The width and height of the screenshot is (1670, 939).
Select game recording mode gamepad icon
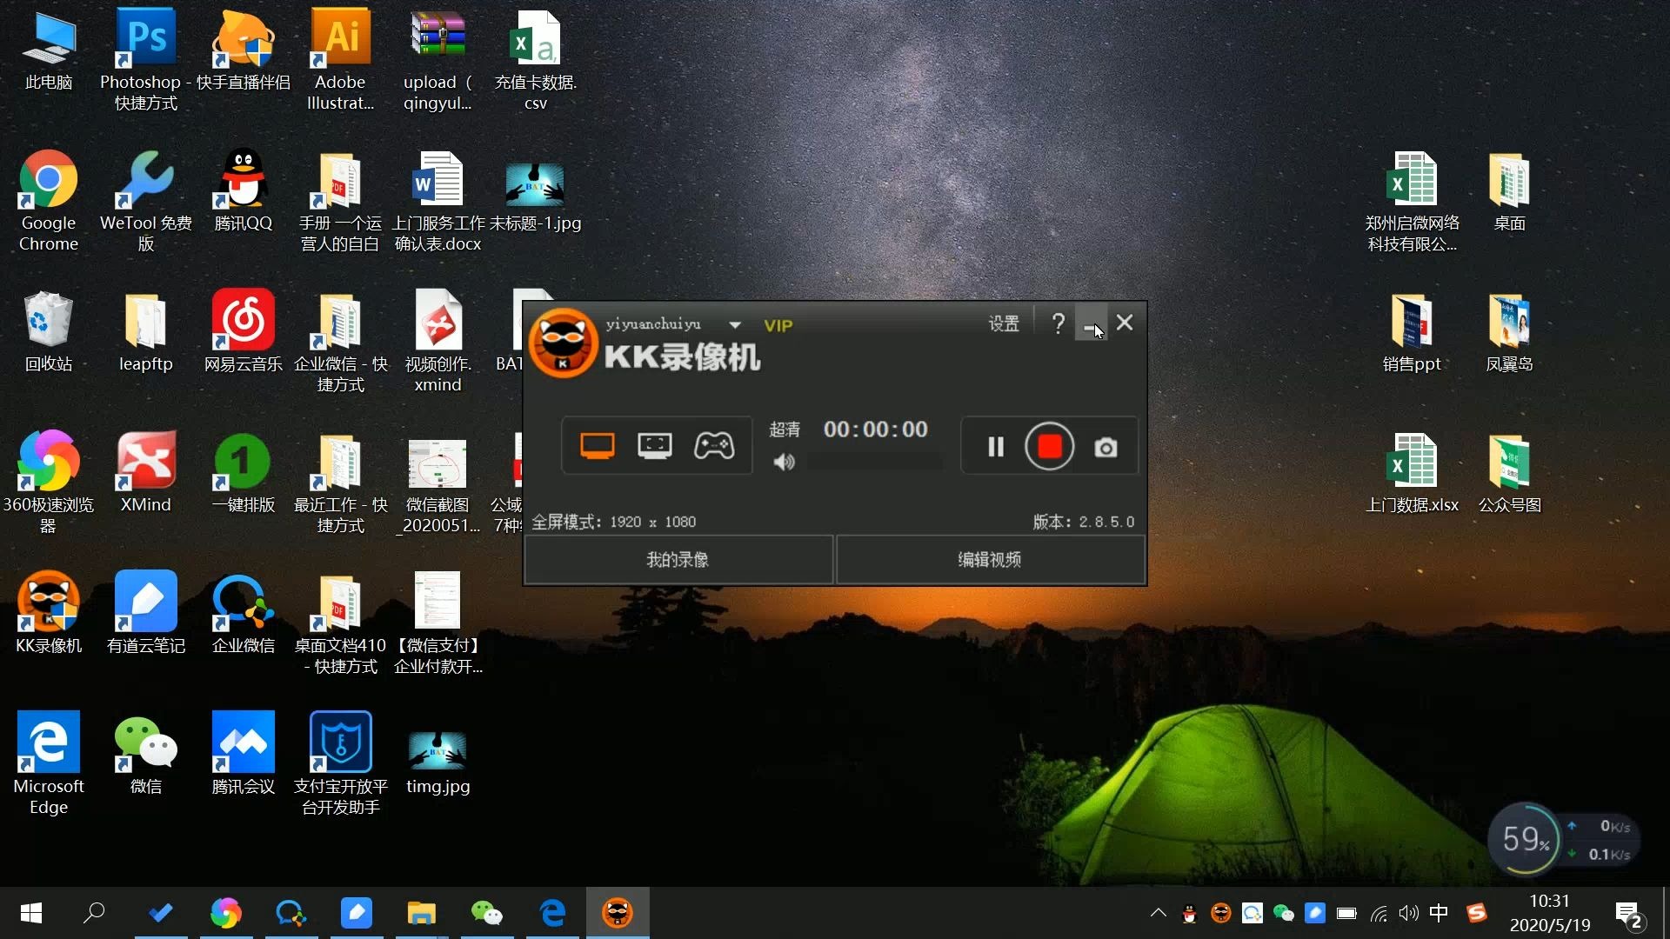pyautogui.click(x=713, y=446)
